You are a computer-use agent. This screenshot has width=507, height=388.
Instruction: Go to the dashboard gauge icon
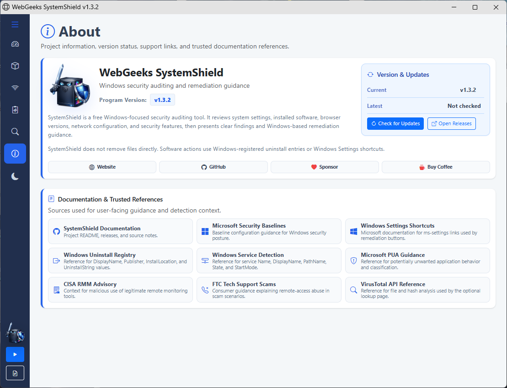[x=15, y=44]
